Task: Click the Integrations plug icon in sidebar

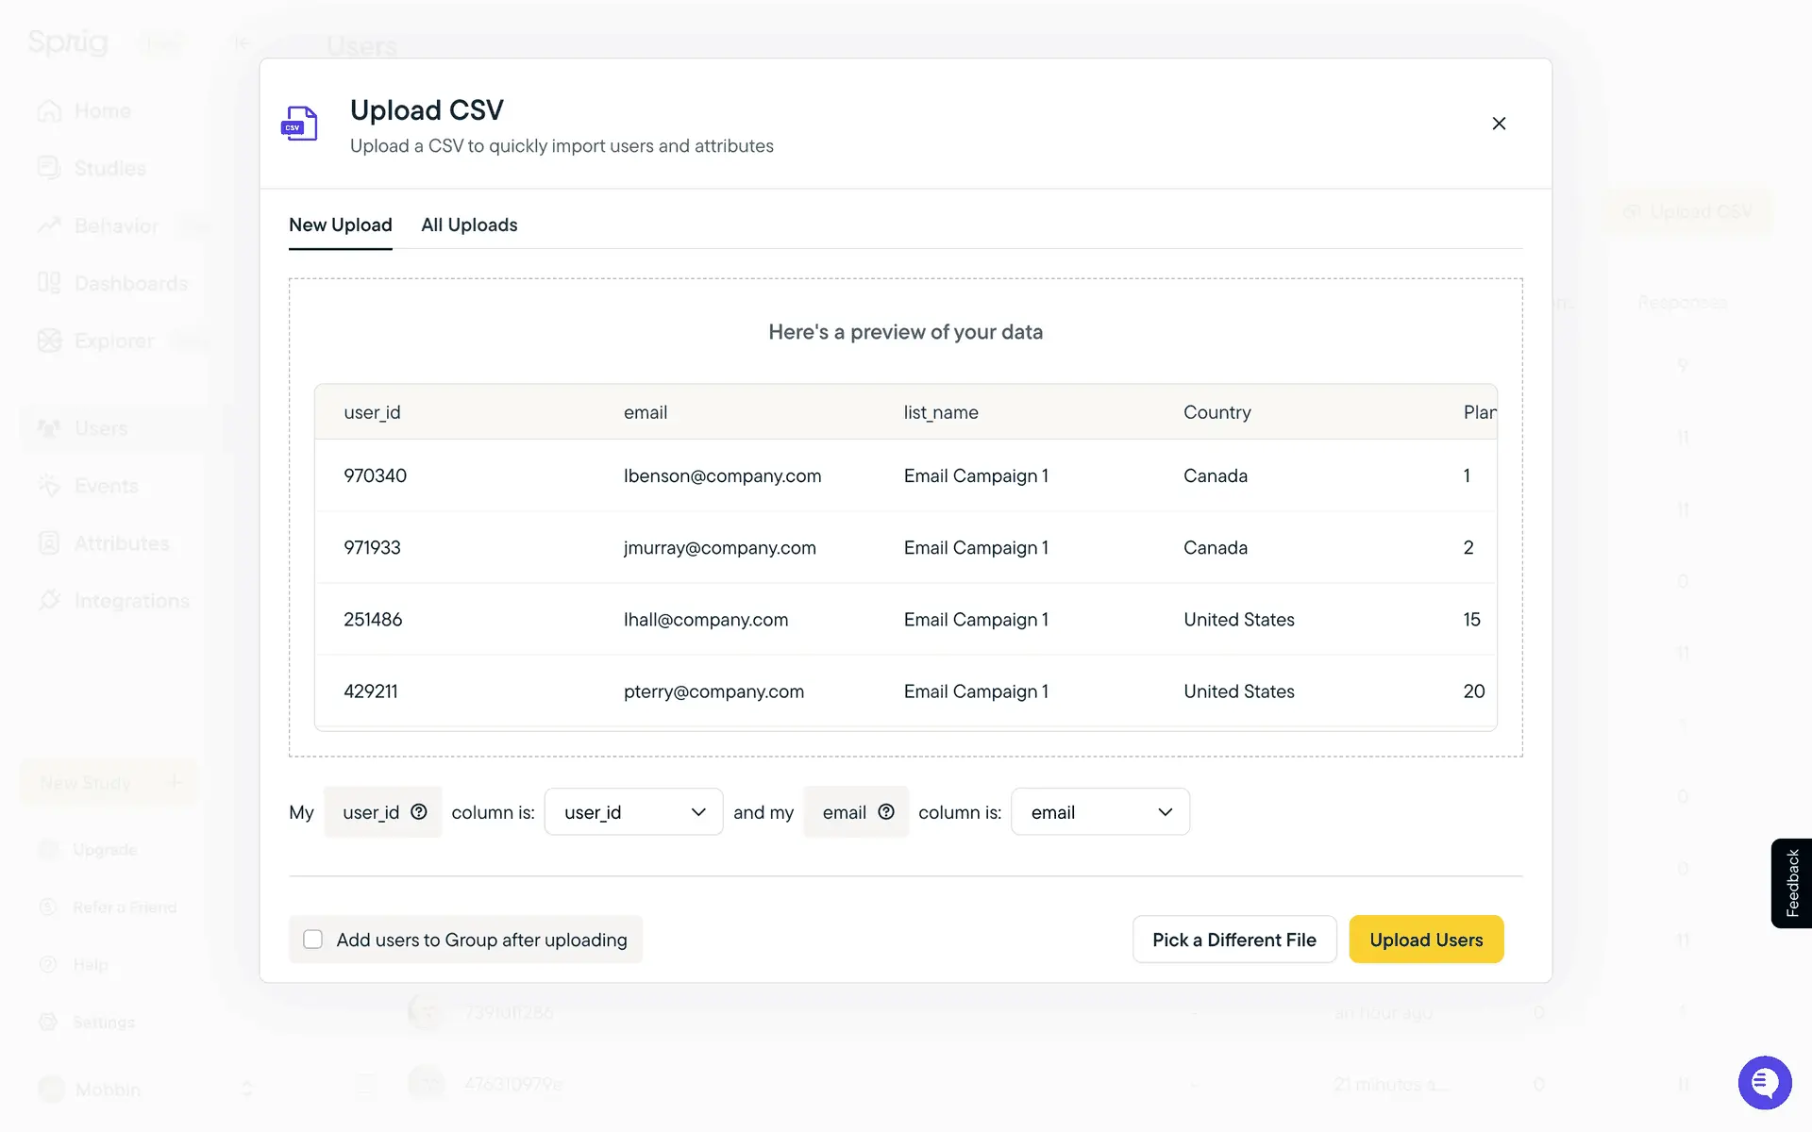Action: (x=49, y=601)
